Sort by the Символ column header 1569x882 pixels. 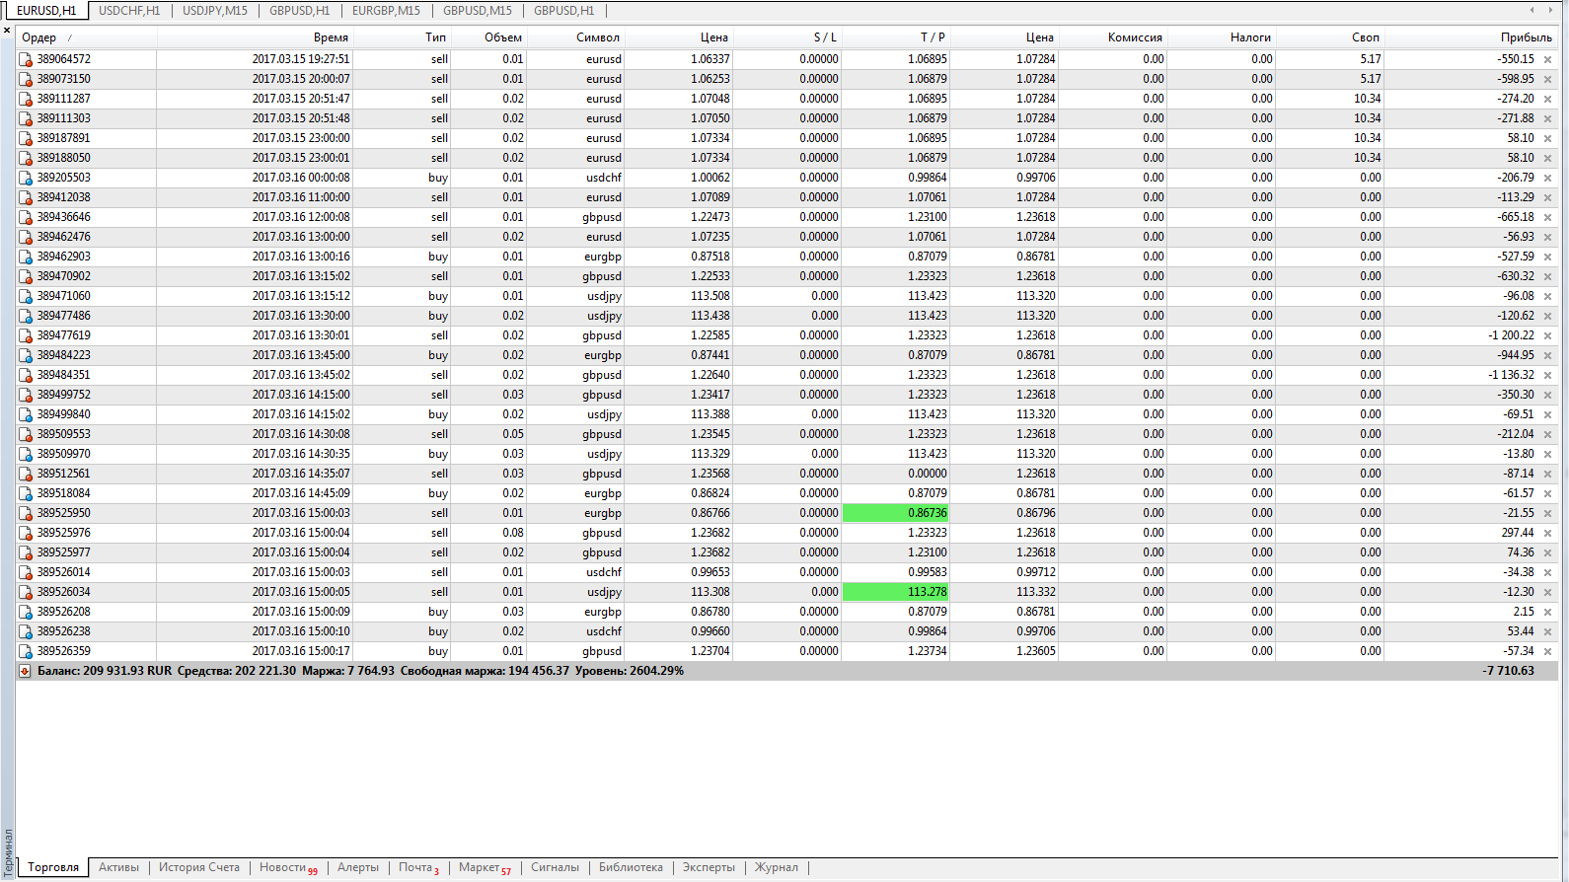(598, 37)
